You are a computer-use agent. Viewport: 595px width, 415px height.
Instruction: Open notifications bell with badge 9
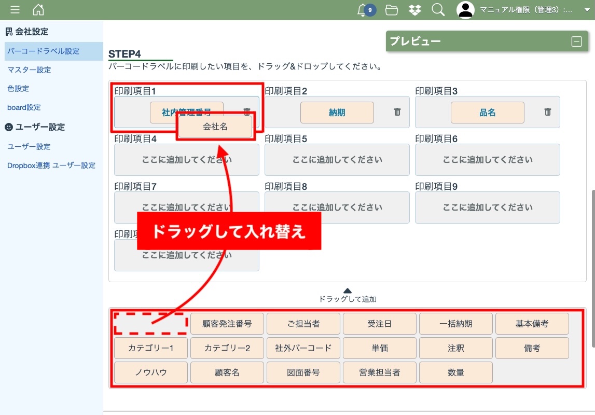[x=363, y=10]
